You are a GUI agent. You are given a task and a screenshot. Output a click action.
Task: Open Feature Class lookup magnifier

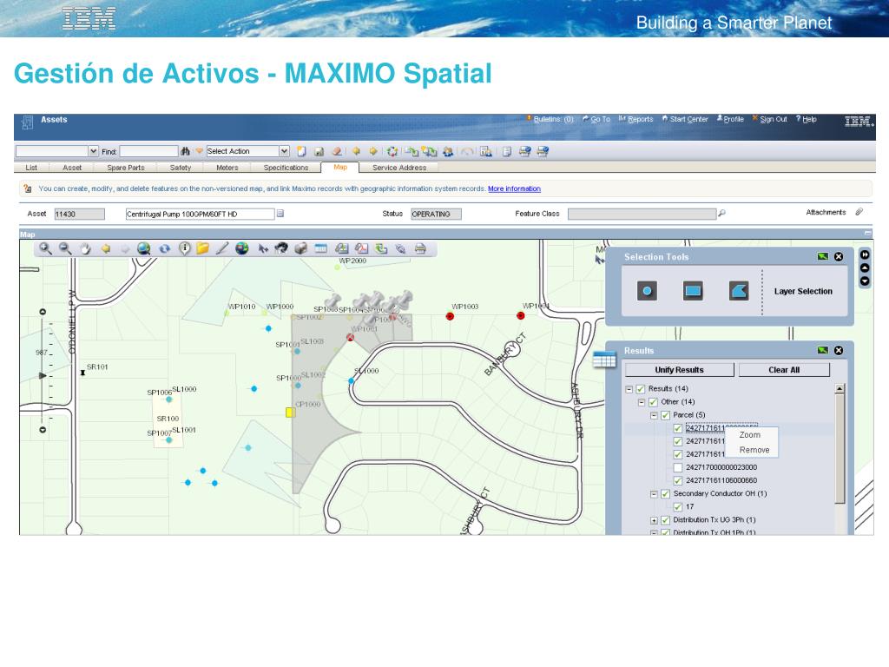click(x=721, y=214)
